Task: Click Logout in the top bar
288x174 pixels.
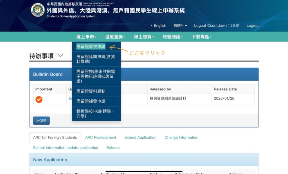Action: click(x=252, y=25)
